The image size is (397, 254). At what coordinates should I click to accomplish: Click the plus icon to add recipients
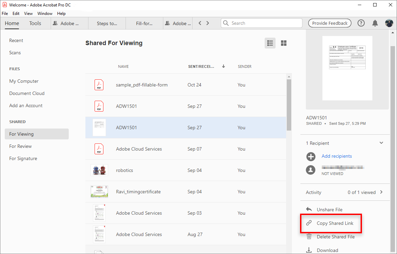pos(311,156)
